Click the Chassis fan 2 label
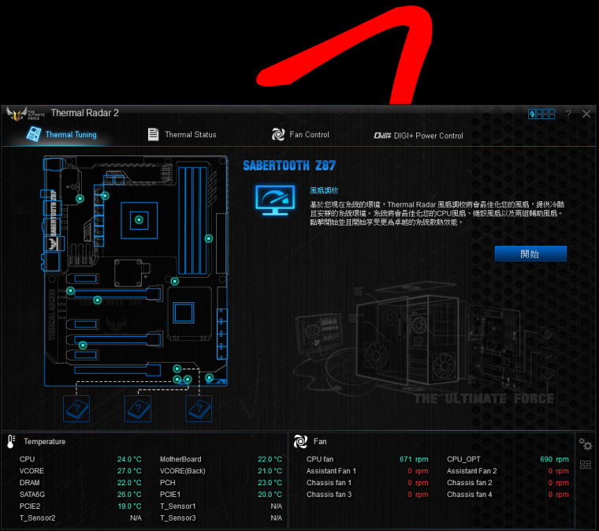 [470, 483]
